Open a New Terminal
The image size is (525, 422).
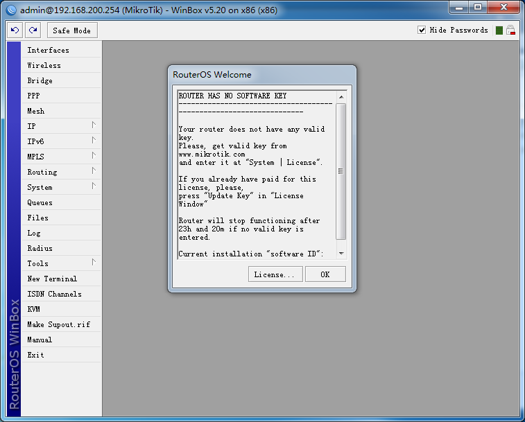(61, 279)
